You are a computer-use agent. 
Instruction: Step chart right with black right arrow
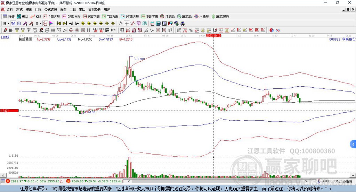[77, 24]
